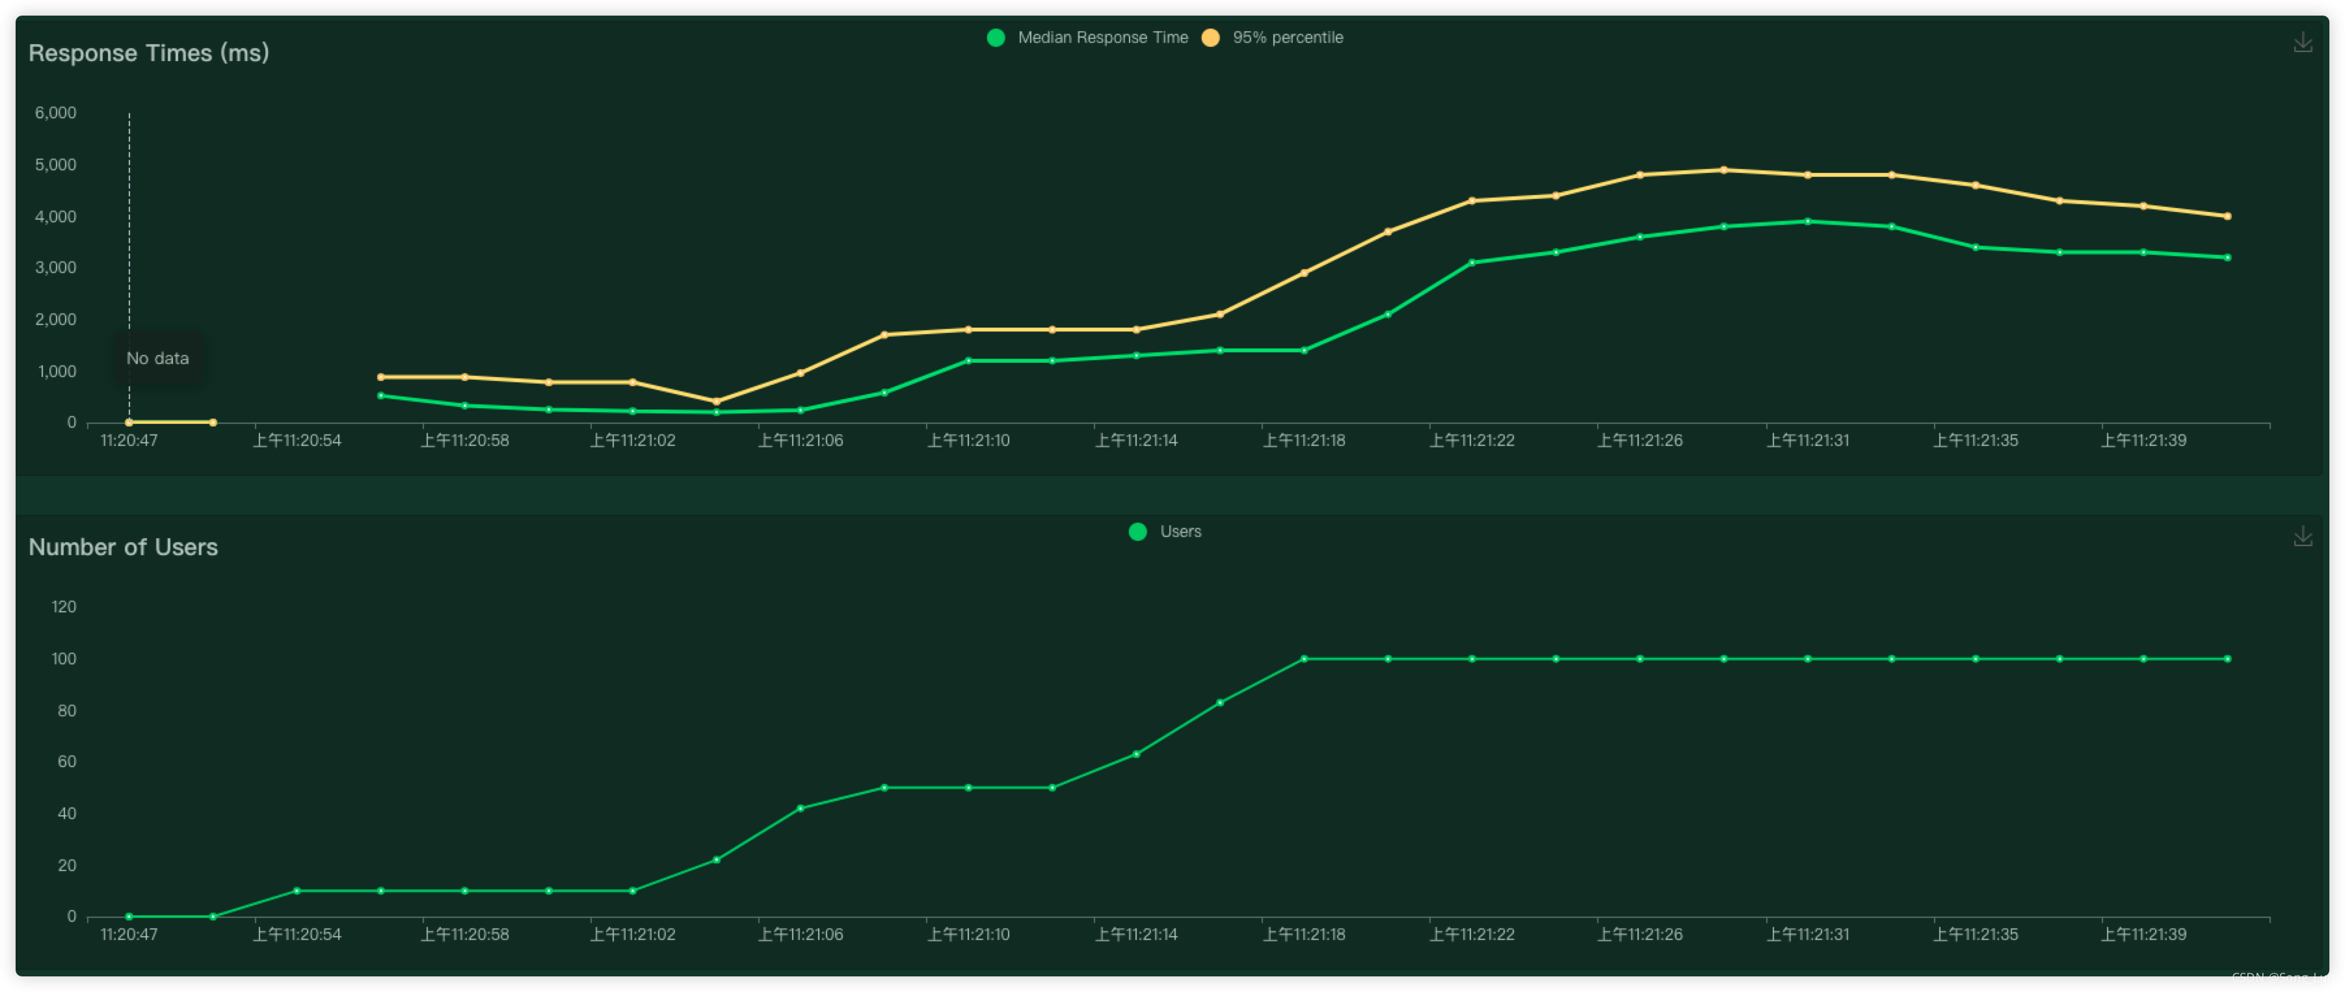Image resolution: width=2345 pixels, height=992 pixels.
Task: Click the last 95% percentile data point
Action: 2227,216
